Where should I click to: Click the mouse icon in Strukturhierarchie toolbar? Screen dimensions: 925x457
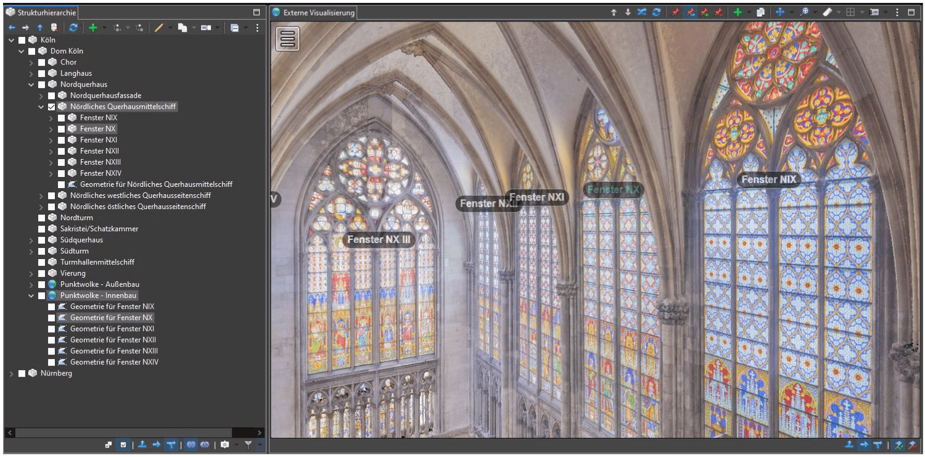(54, 28)
